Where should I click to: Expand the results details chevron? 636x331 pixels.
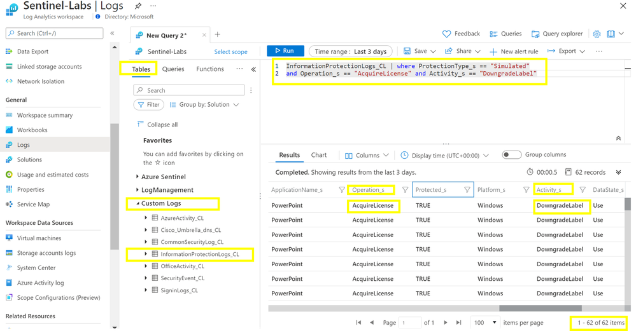click(x=619, y=172)
